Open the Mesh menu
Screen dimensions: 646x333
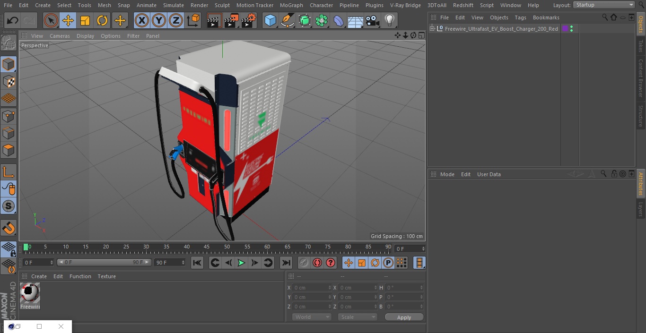[x=105, y=5]
